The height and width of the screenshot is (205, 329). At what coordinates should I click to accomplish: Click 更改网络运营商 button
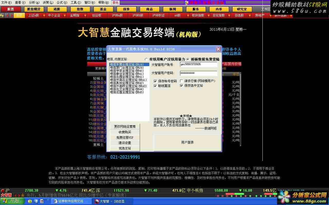pos(125,127)
